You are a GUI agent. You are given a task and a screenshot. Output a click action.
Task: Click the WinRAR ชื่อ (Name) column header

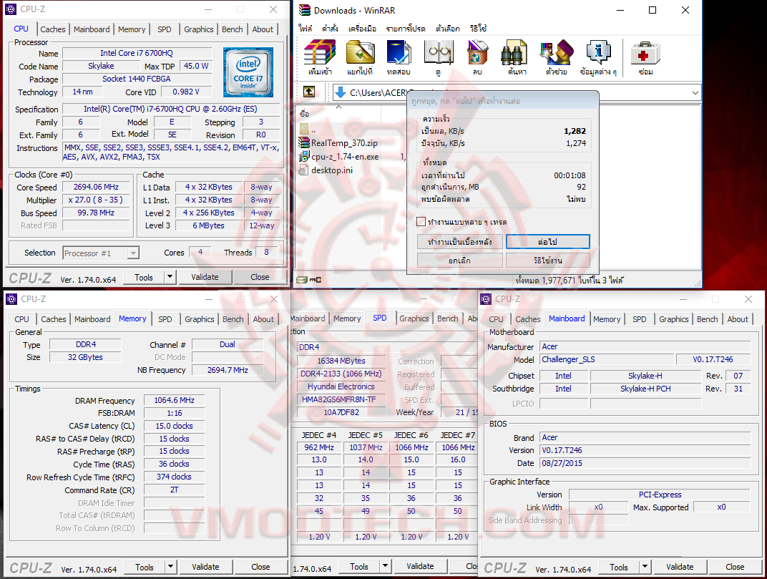pos(338,113)
